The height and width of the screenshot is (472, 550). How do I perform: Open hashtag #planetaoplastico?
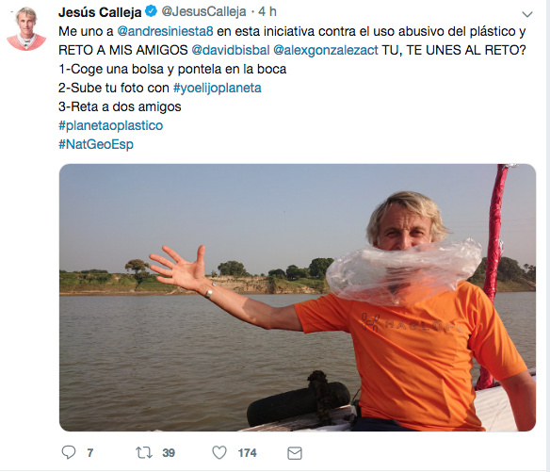click(x=111, y=125)
